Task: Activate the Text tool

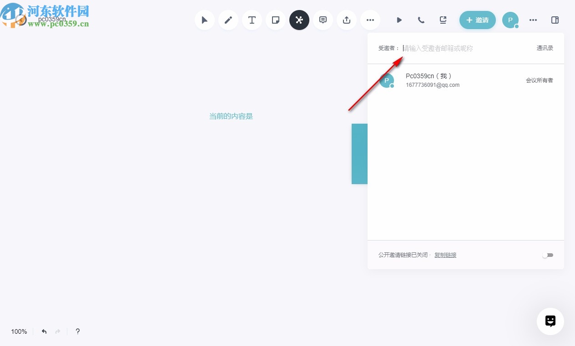Action: 252,20
